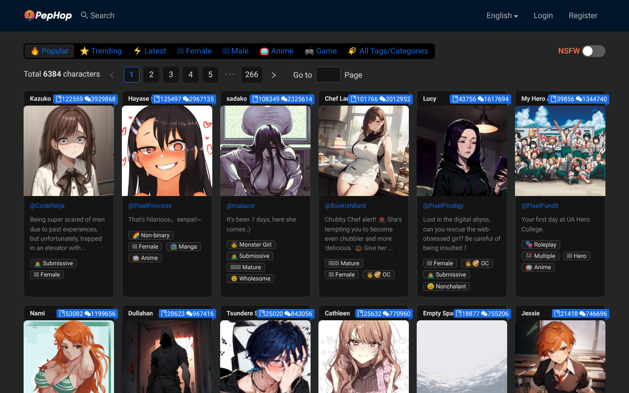Jump to page 266
Image resolution: width=629 pixels, height=393 pixels.
click(x=252, y=75)
